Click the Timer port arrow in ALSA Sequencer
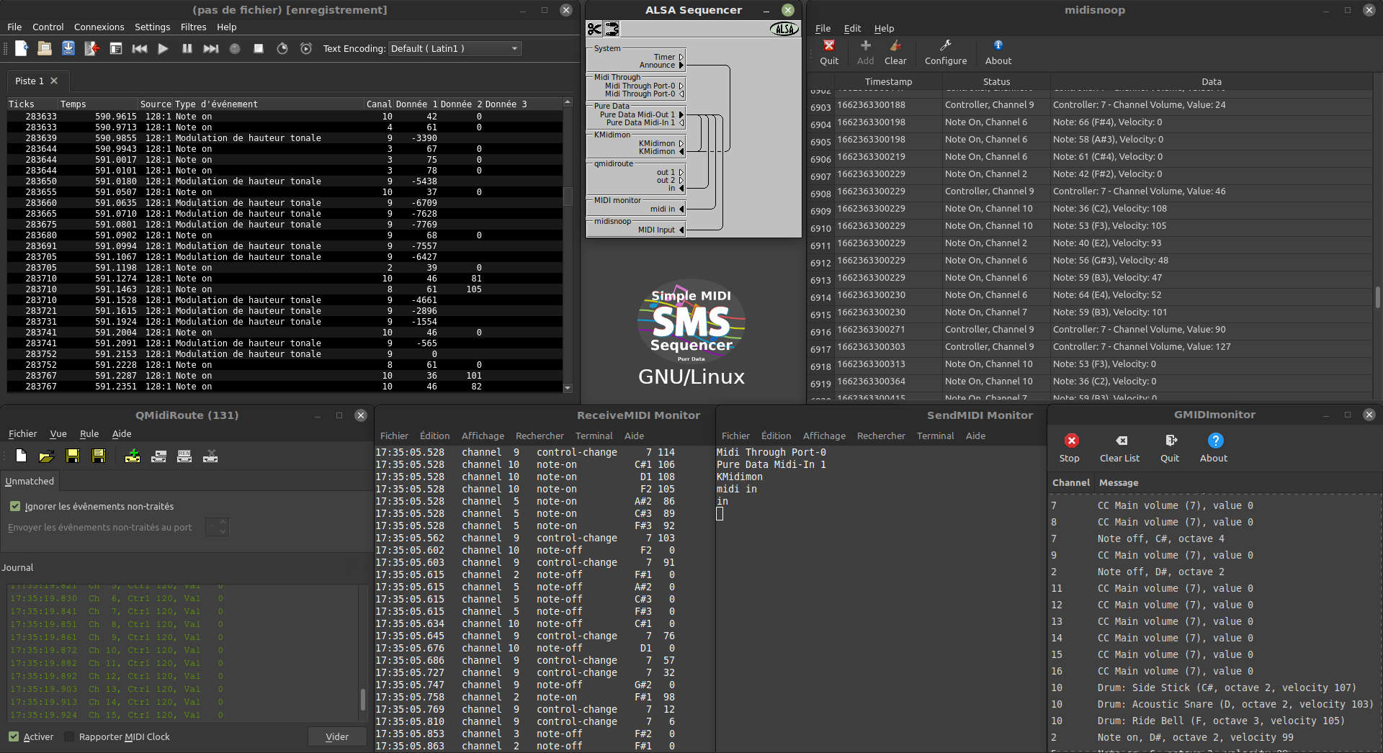The image size is (1383, 753). (681, 57)
